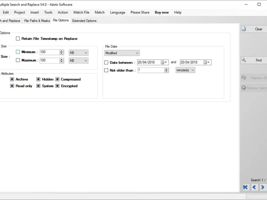267x200 pixels.
Task: Open the Maximum size unit KB dropdown
Action: coord(78,61)
